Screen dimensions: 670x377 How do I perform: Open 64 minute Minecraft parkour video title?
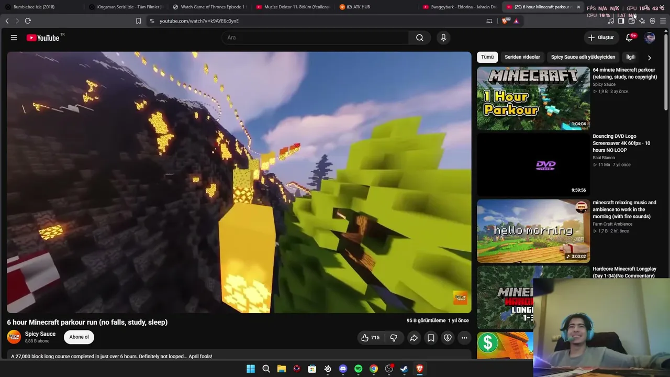point(624,73)
